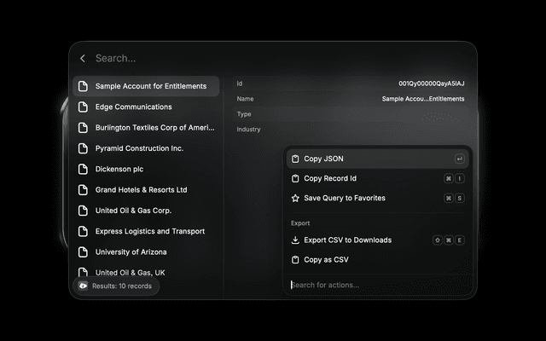Click the Id value 001Qy00000QayA5IAJ
This screenshot has width=546, height=341.
pyautogui.click(x=432, y=84)
